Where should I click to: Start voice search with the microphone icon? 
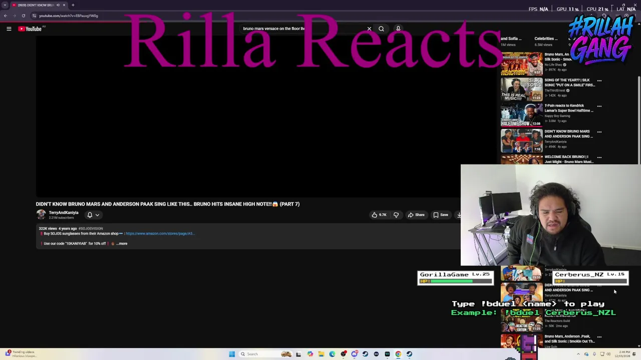click(x=398, y=28)
